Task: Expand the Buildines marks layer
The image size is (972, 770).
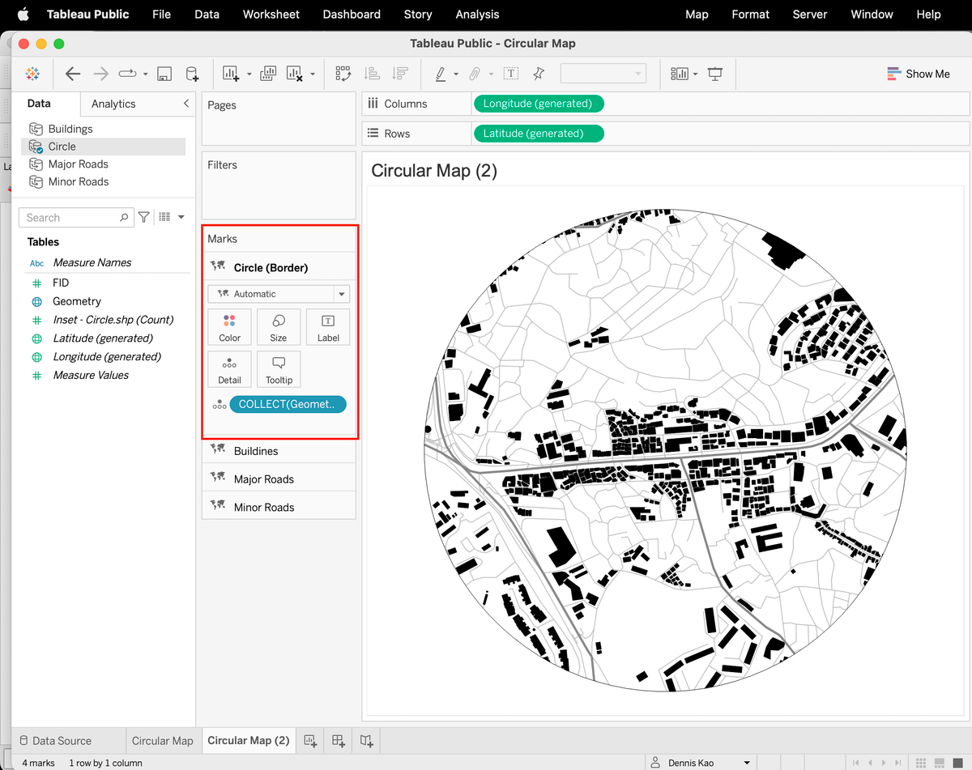Action: tap(279, 451)
